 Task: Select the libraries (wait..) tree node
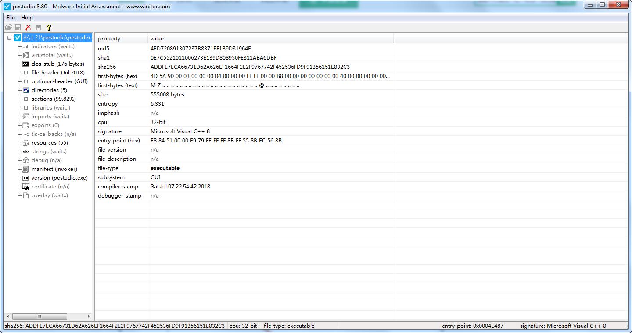(x=50, y=108)
